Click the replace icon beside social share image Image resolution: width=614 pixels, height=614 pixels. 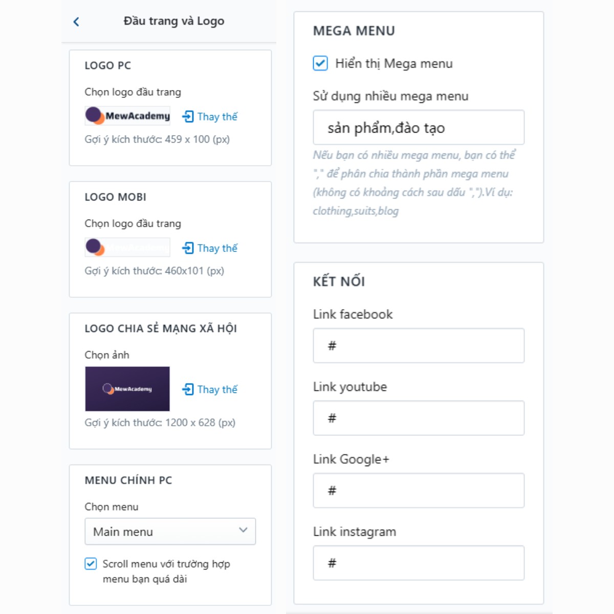coord(188,389)
